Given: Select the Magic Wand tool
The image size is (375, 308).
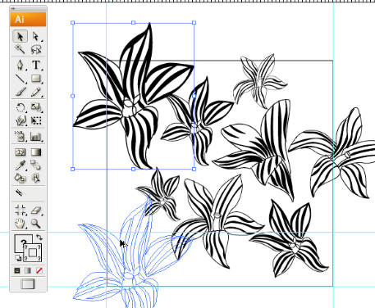Looking at the screenshot, I should [20, 49].
